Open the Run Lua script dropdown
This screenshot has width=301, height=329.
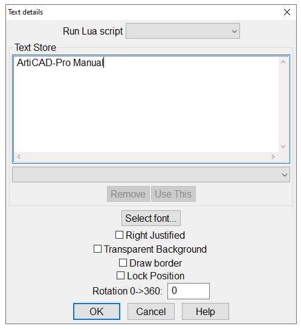pos(183,31)
